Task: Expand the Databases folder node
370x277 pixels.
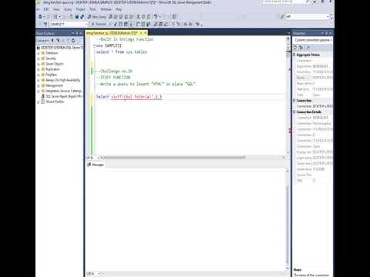Action: 39,53
